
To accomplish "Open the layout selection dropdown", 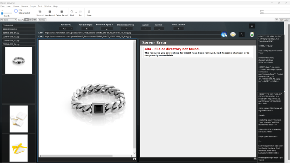I will [8, 20].
